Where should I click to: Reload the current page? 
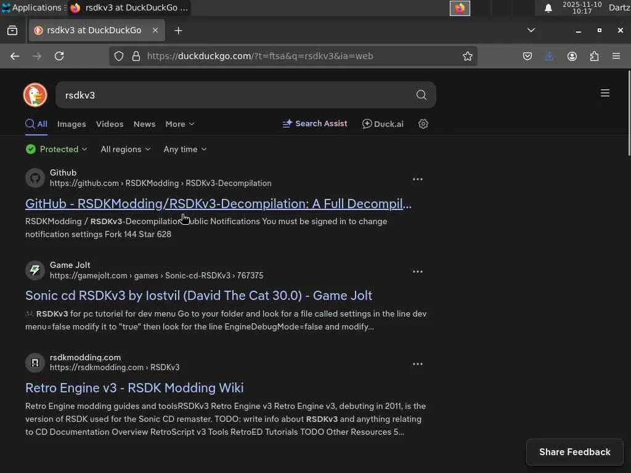[x=59, y=56]
